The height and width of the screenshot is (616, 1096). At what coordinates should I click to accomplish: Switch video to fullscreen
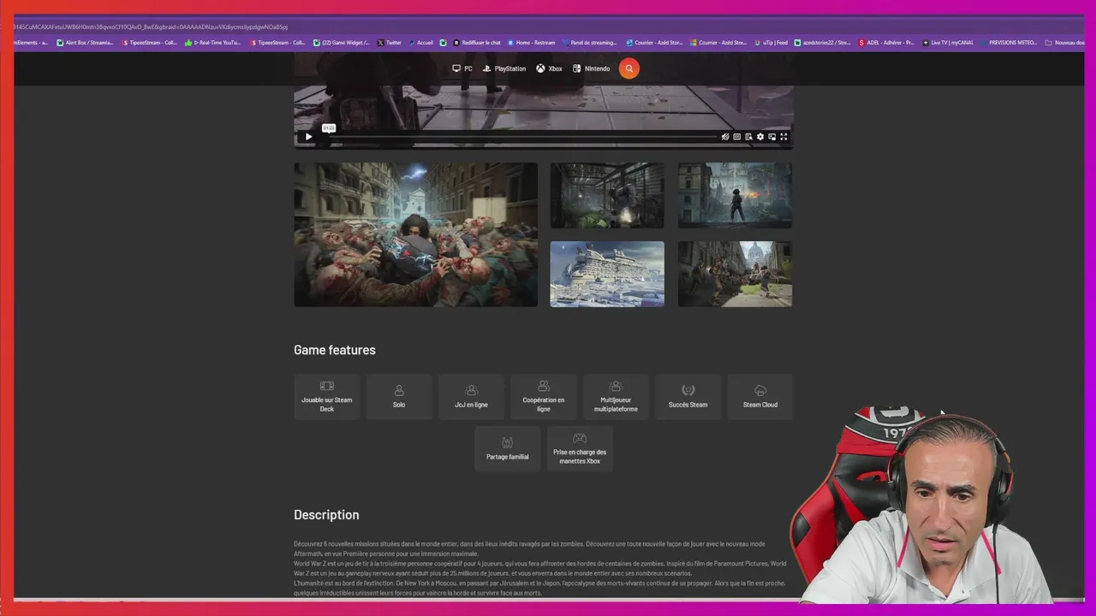[783, 137]
